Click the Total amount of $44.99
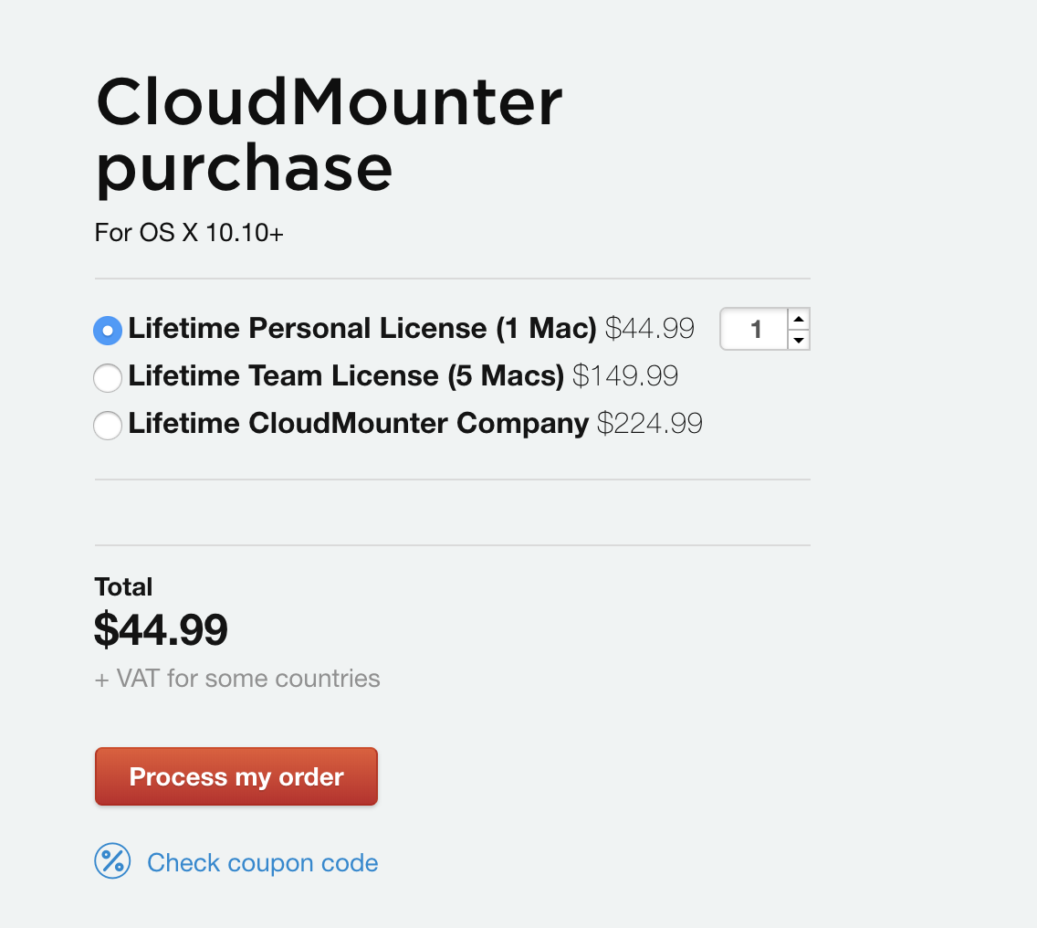Screen dimensions: 1037x928 click(x=161, y=628)
